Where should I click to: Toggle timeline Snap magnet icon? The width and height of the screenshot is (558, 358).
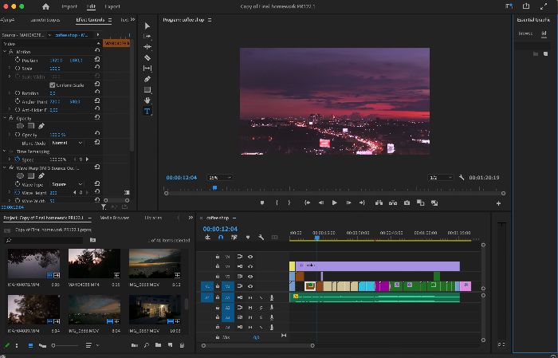[x=221, y=238]
